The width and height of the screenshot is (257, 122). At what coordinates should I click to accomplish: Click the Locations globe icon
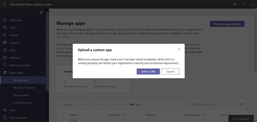tap(5, 43)
